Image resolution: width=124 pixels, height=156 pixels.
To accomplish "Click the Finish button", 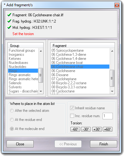I will 103,144.
